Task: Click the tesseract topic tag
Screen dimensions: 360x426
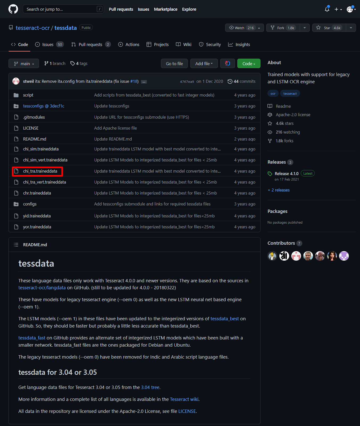Action: coord(290,93)
